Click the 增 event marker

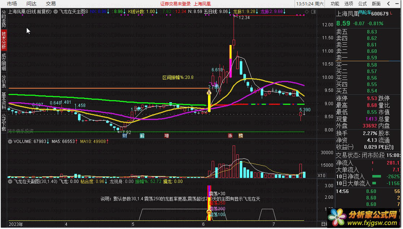(x=166, y=136)
